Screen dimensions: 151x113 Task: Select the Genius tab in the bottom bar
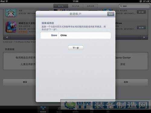(x=59, y=110)
